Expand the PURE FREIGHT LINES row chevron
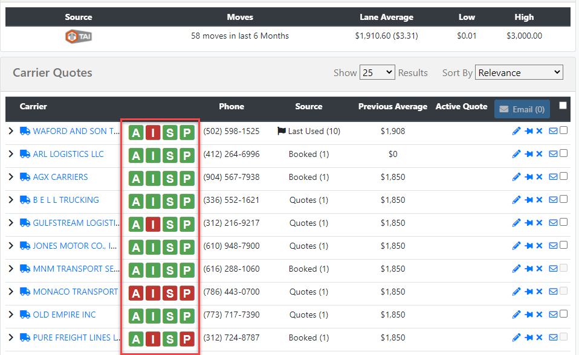 tap(11, 337)
